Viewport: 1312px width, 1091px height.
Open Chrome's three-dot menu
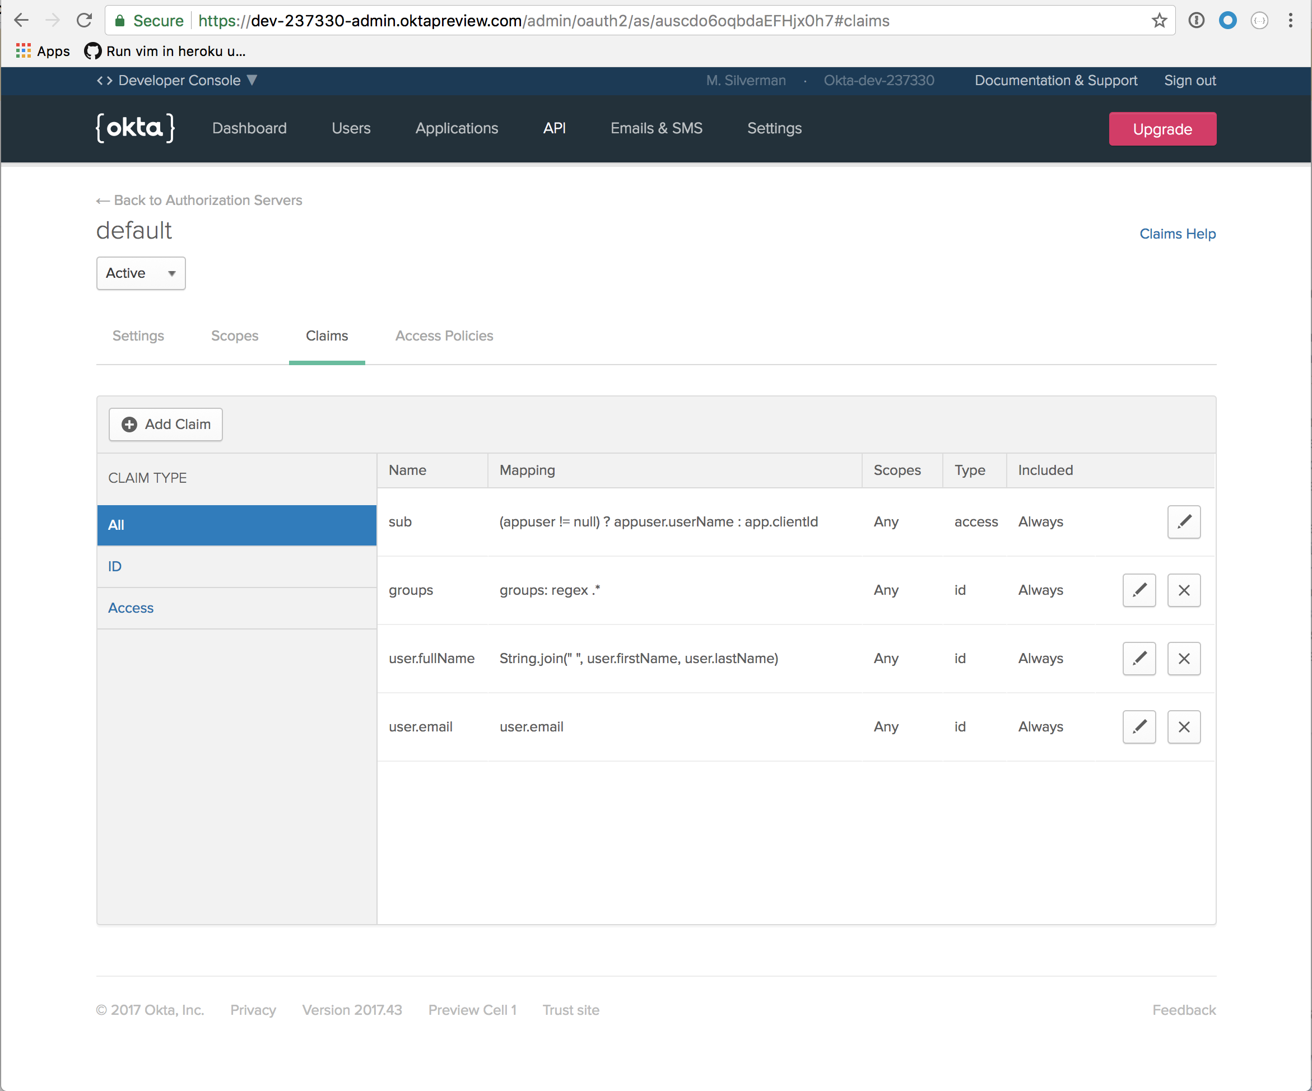[1290, 21]
